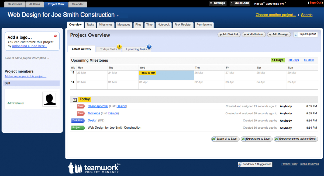
Task: Open the Risk Register tab
Action: pyautogui.click(x=183, y=25)
